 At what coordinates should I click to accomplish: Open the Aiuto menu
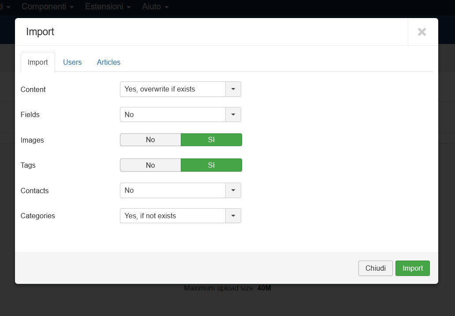[155, 6]
